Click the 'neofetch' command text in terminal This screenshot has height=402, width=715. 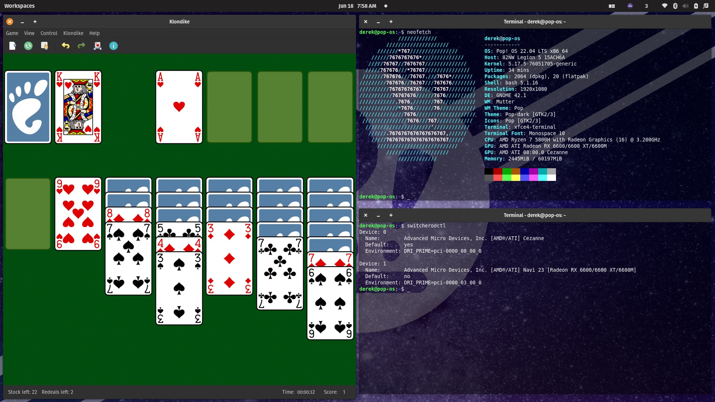coord(419,32)
